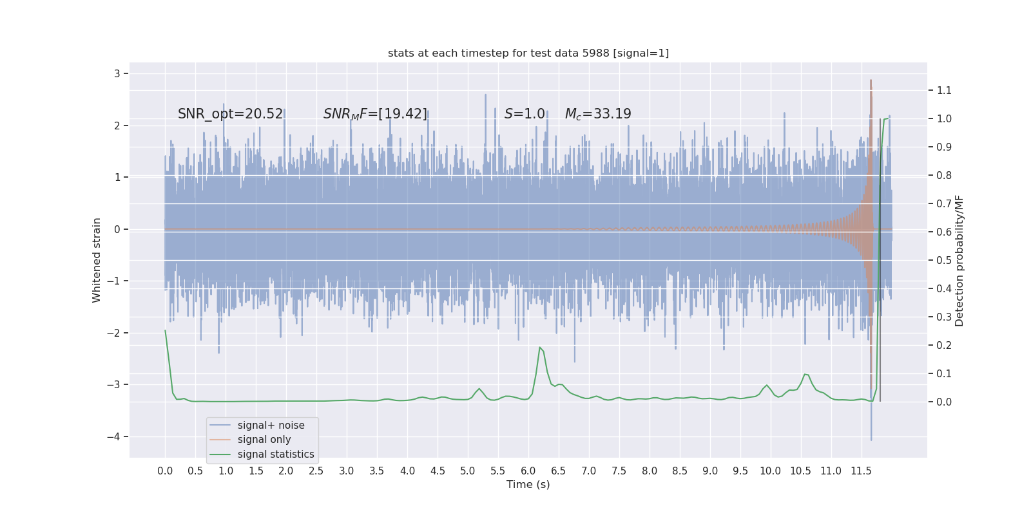
Task: Select the 'signal only' legend label
Action: [x=264, y=440]
